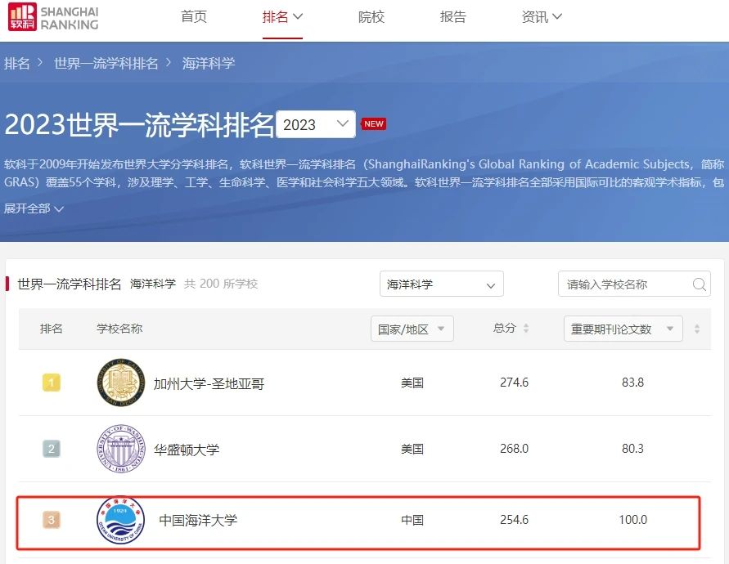Click the ShanghaiRanking logo

click(x=53, y=17)
